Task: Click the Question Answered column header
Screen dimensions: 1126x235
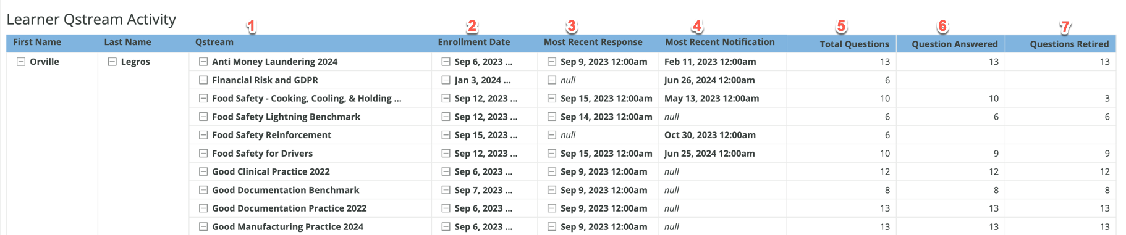Action: pyautogui.click(x=955, y=44)
